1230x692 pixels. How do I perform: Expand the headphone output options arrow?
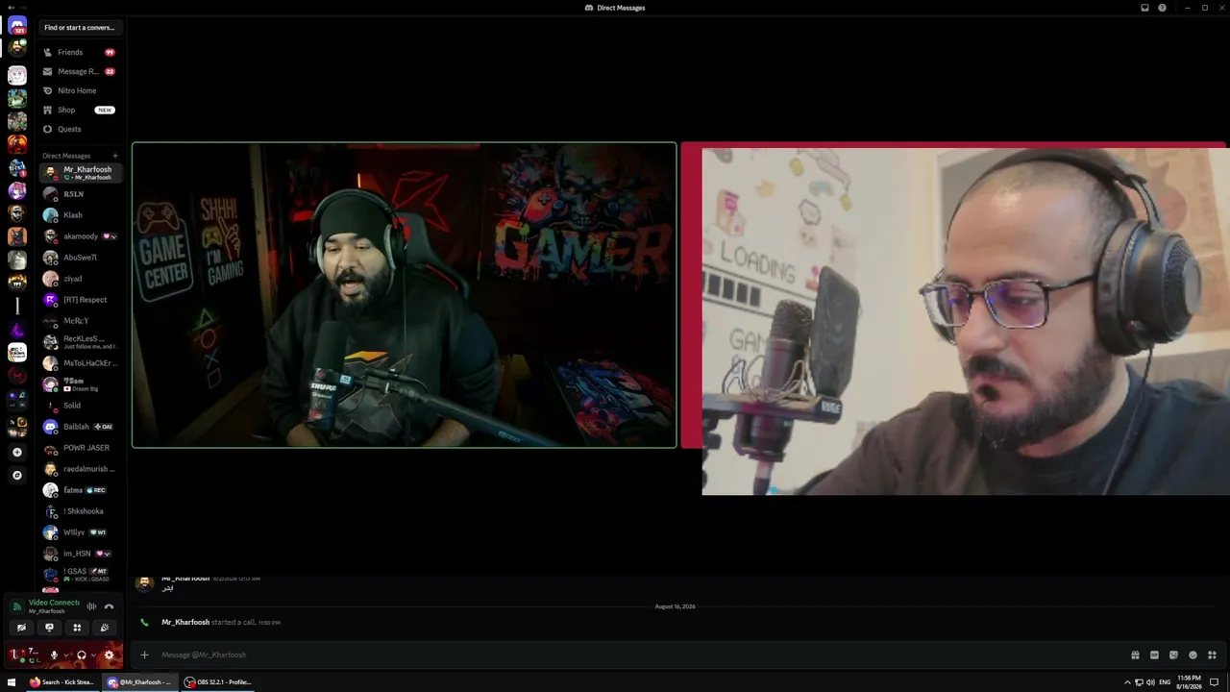93,655
